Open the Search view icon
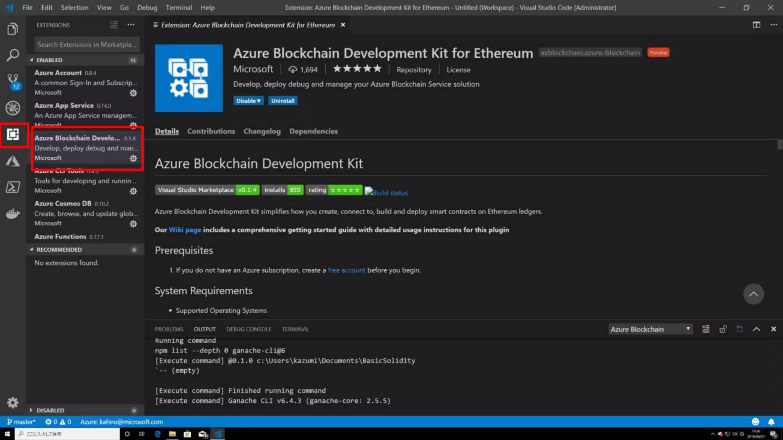This screenshot has width=783, height=440. pos(13,55)
